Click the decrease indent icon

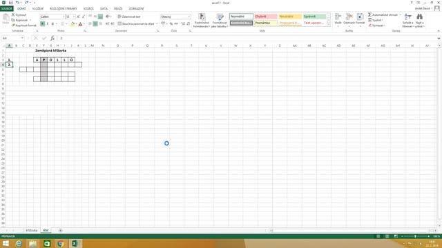click(108, 24)
